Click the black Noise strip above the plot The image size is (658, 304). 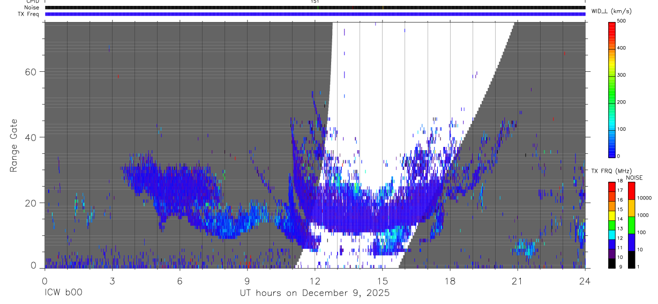pos(315,8)
